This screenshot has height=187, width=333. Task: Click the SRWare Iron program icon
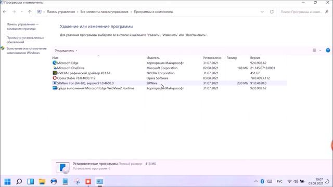55,83
